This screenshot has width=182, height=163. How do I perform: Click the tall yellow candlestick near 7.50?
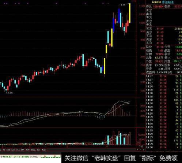click(x=105, y=66)
